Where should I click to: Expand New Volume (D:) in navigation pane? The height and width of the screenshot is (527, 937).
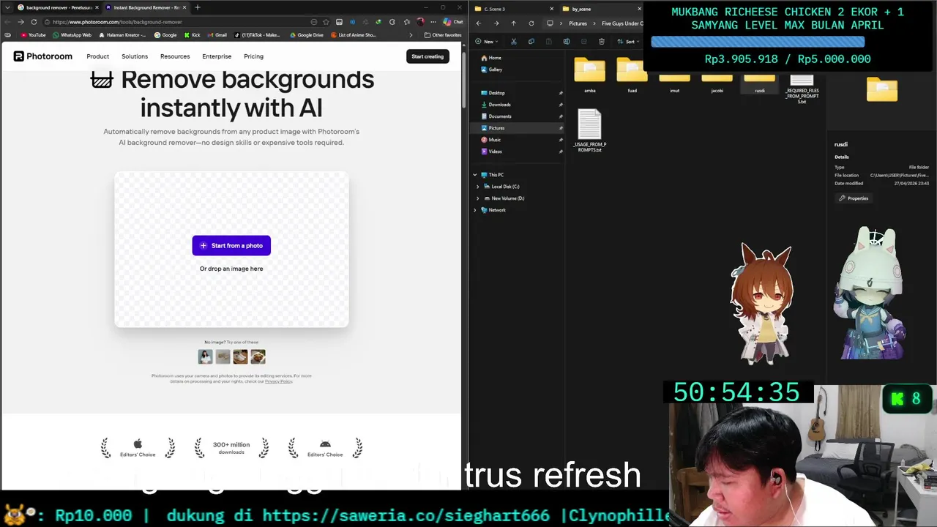[x=478, y=198]
